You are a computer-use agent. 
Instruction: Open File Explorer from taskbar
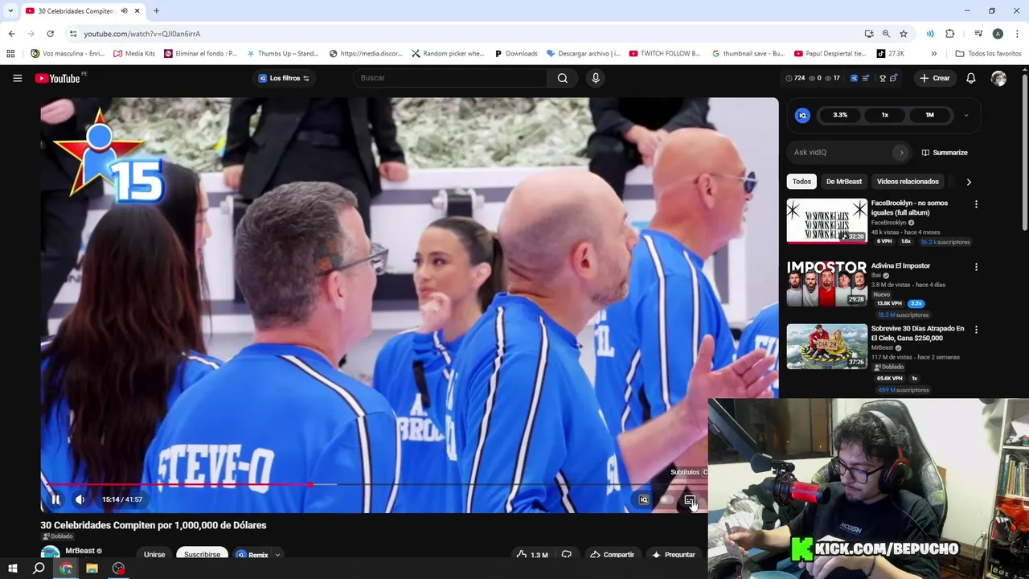point(92,569)
